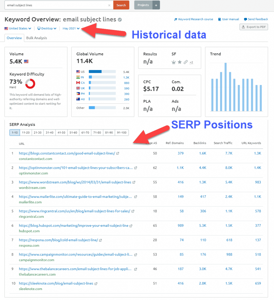Click the Keyword Research course graduation icon
274x300 pixels.
click(x=176, y=19)
